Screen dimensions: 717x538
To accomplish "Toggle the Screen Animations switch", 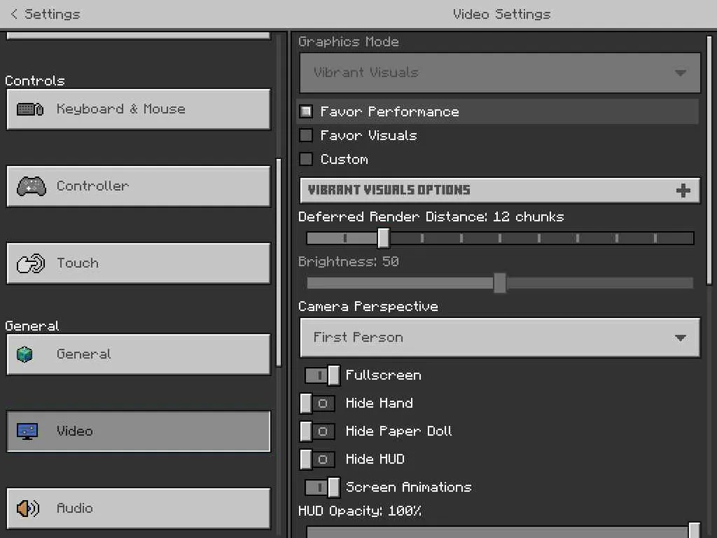I will pos(322,488).
